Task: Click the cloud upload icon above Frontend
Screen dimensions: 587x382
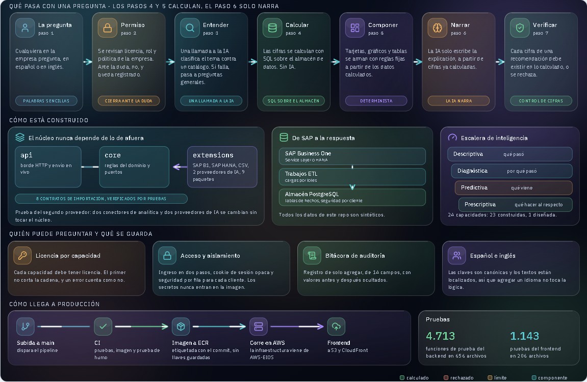Action: pos(336,326)
